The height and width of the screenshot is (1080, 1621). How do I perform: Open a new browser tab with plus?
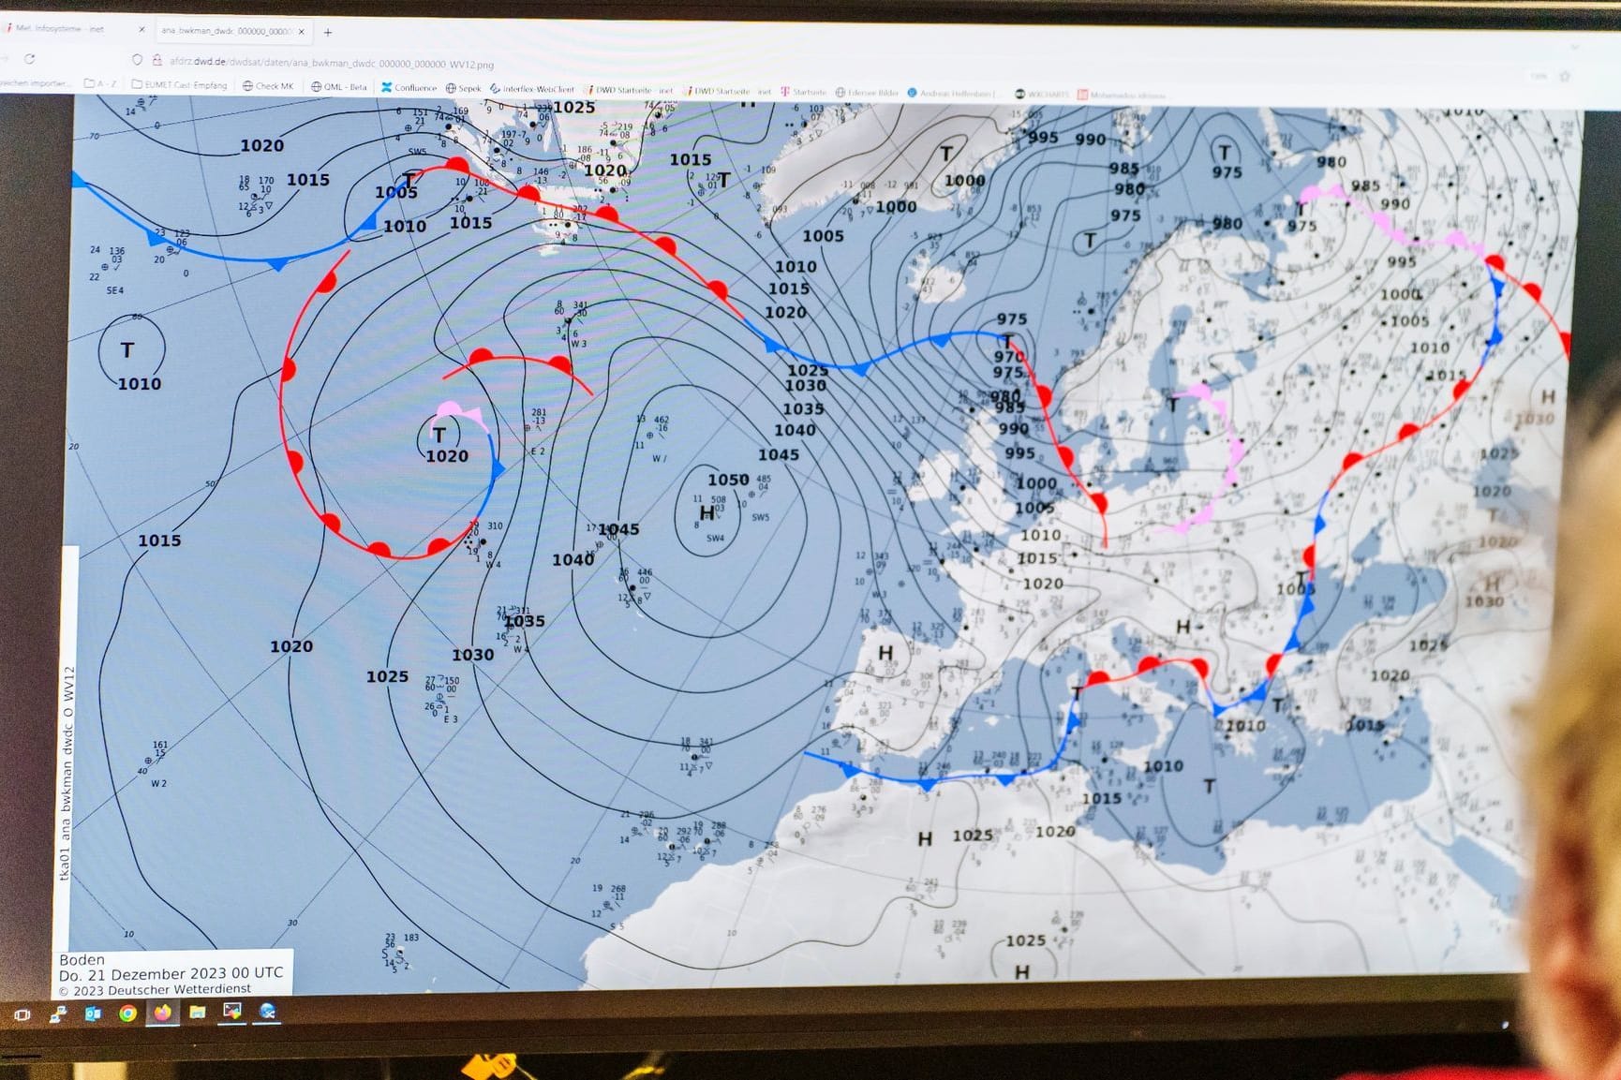(x=328, y=32)
